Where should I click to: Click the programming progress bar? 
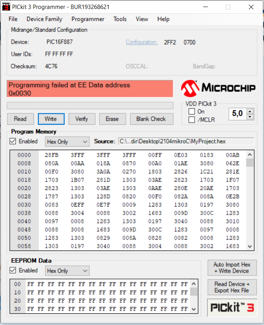coord(90,106)
